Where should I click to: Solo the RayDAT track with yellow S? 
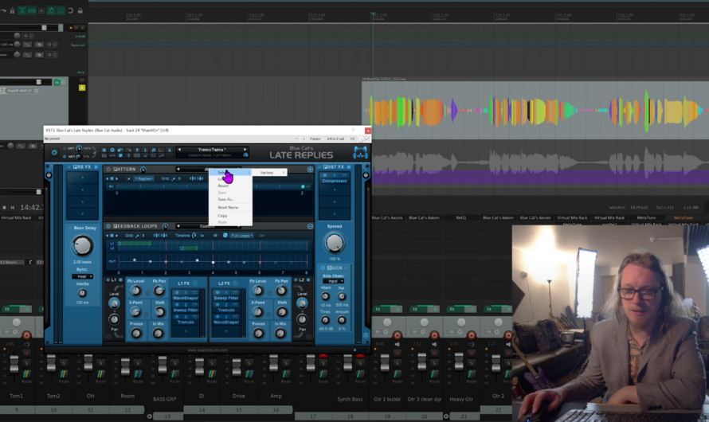tap(82, 88)
